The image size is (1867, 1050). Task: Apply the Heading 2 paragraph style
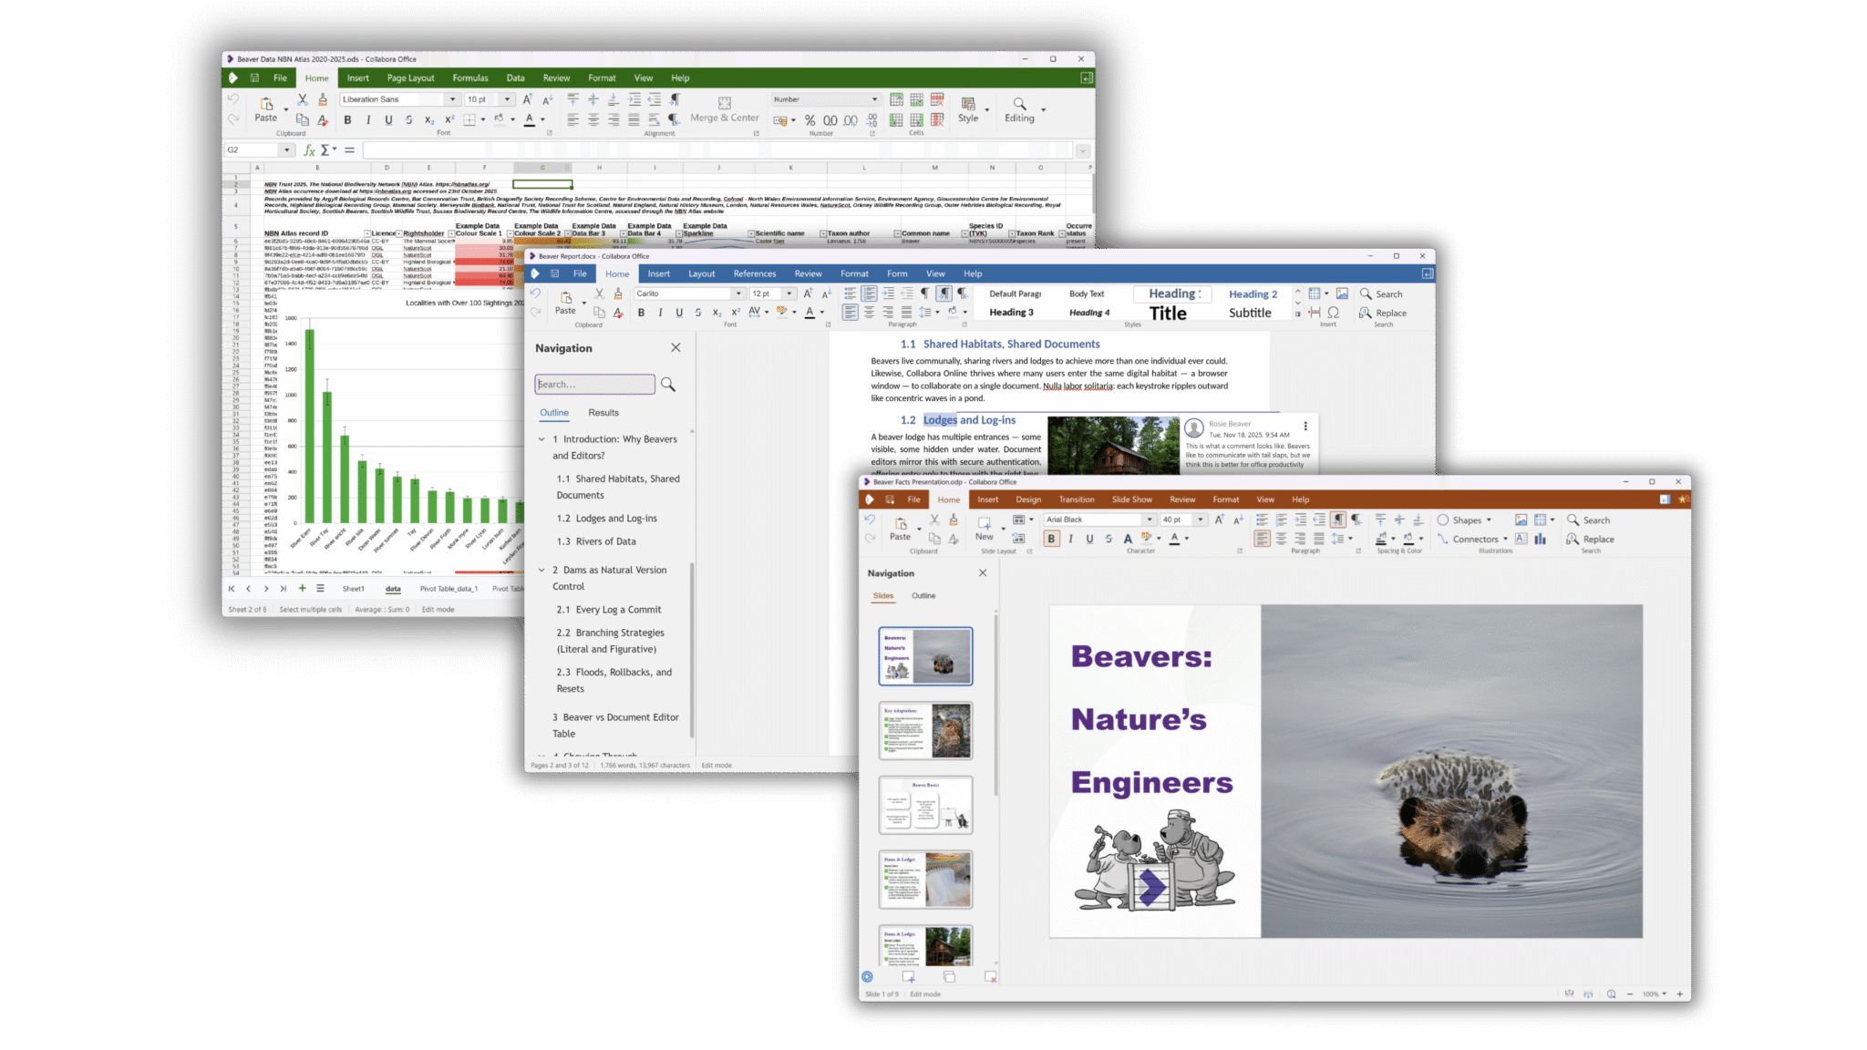click(1253, 293)
